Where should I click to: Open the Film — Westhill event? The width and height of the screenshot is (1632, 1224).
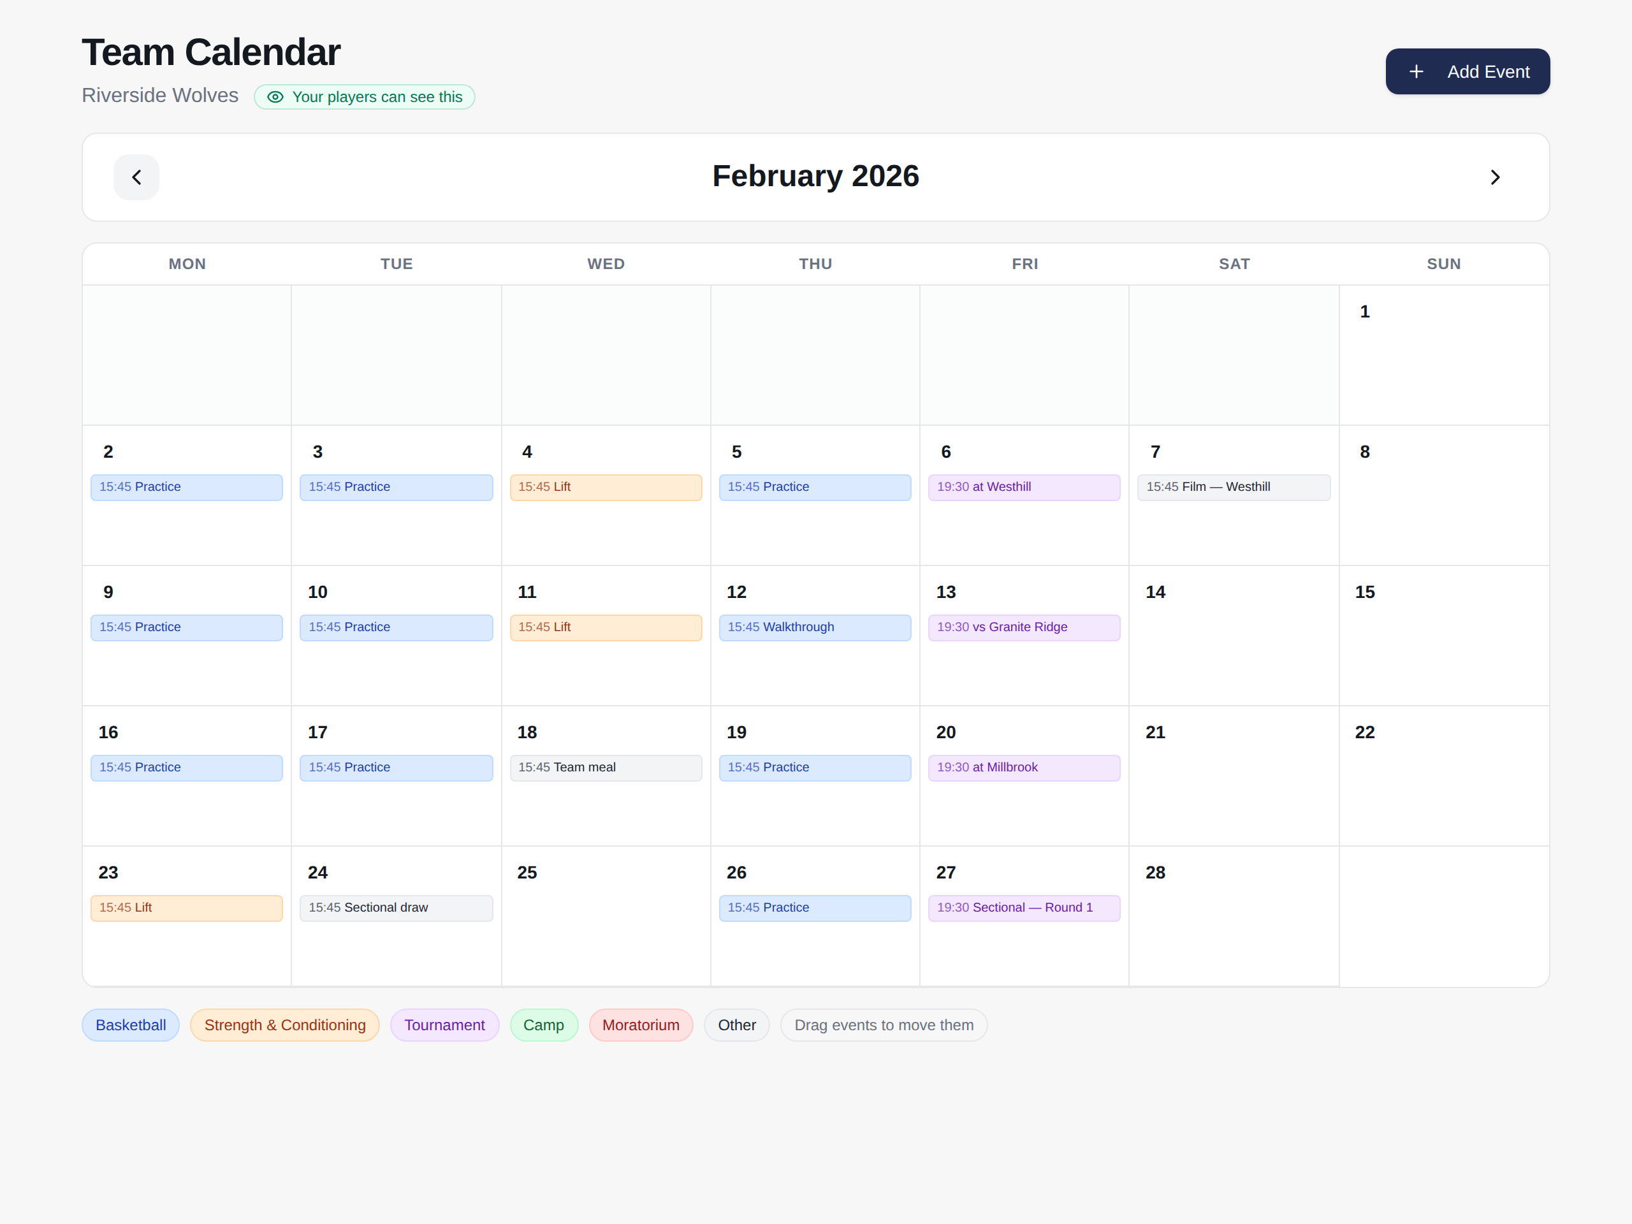[1234, 487]
